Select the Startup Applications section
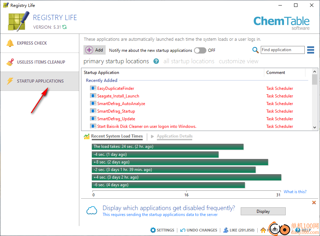The height and width of the screenshot is (236, 320). (x=39, y=81)
